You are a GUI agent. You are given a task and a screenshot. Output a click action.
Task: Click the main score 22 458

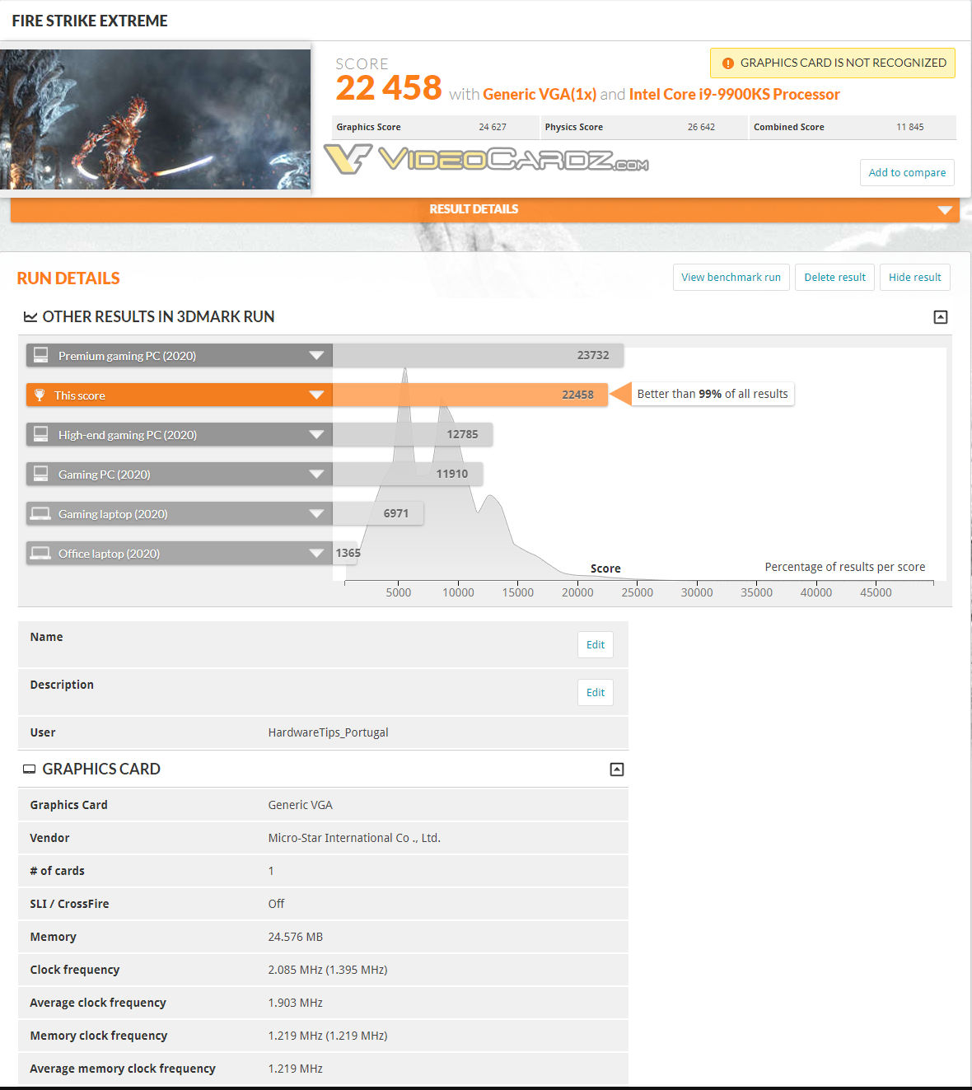(x=389, y=88)
